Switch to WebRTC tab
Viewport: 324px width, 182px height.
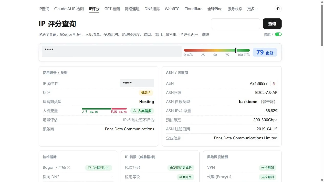(x=172, y=9)
